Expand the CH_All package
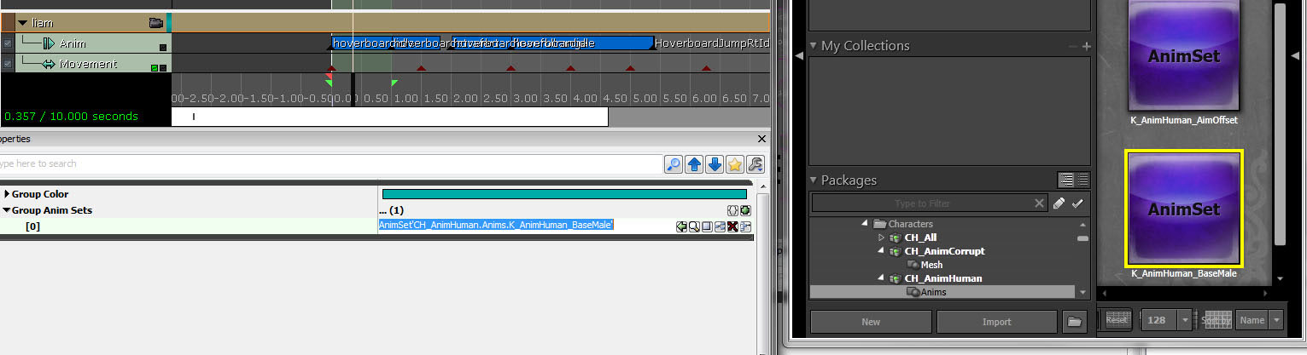 click(x=882, y=238)
